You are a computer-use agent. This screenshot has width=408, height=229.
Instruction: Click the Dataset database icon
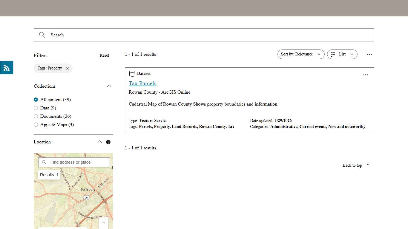click(x=132, y=73)
